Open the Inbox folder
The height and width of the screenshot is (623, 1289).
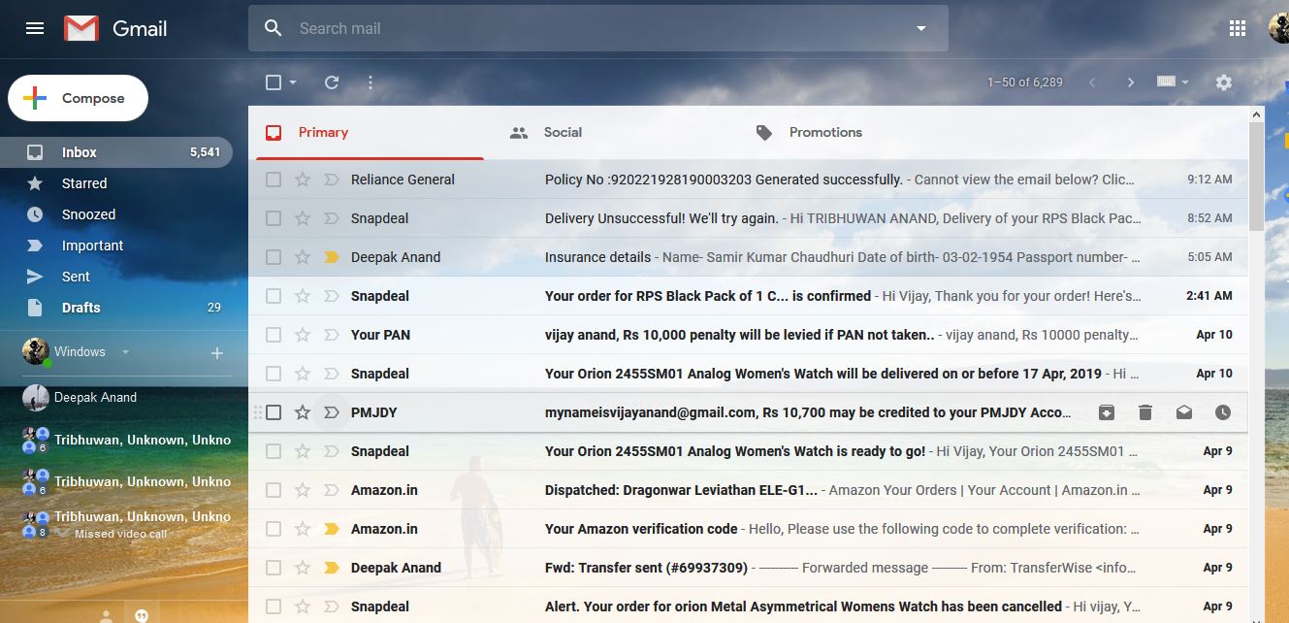(x=116, y=152)
